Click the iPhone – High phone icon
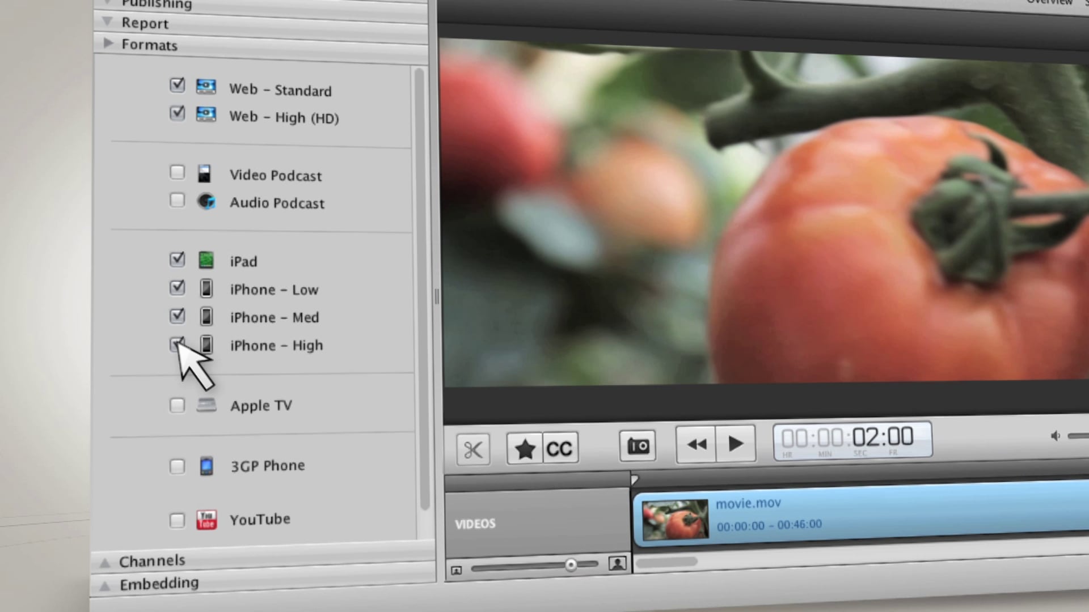 (x=206, y=345)
